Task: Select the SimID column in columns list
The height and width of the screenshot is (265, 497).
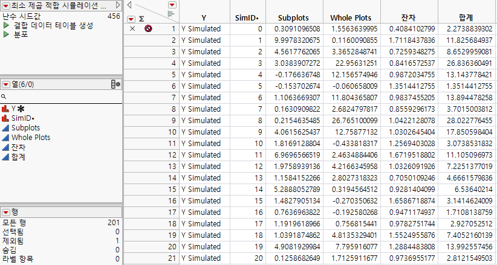Action: pos(23,118)
